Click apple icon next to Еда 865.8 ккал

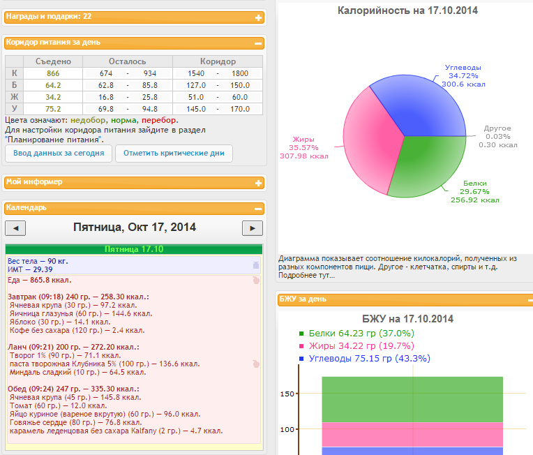click(x=256, y=281)
